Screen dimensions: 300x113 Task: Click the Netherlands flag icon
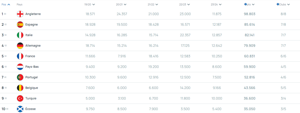pos(20,67)
